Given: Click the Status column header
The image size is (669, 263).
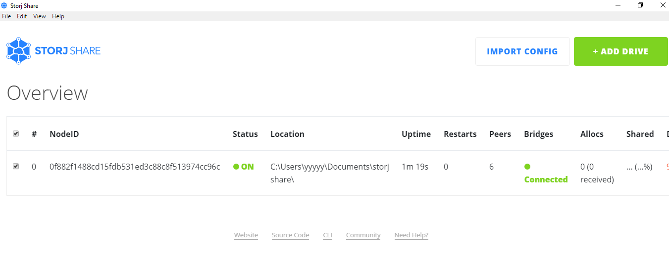Looking at the screenshot, I should [x=245, y=134].
